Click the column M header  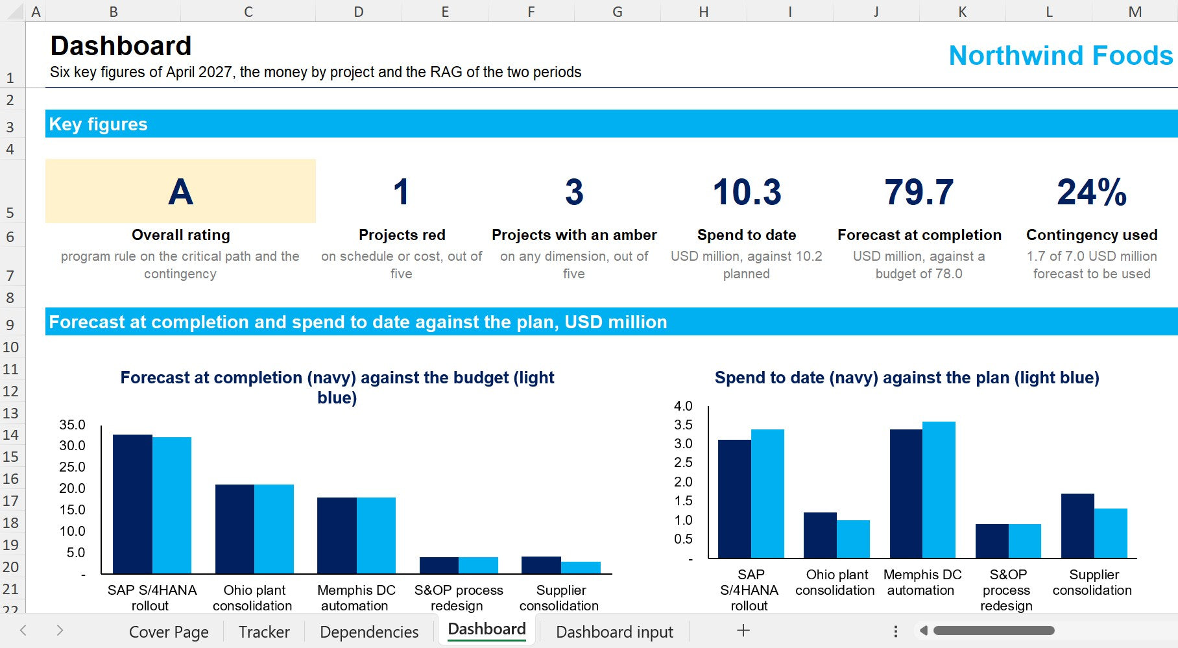pos(1135,11)
